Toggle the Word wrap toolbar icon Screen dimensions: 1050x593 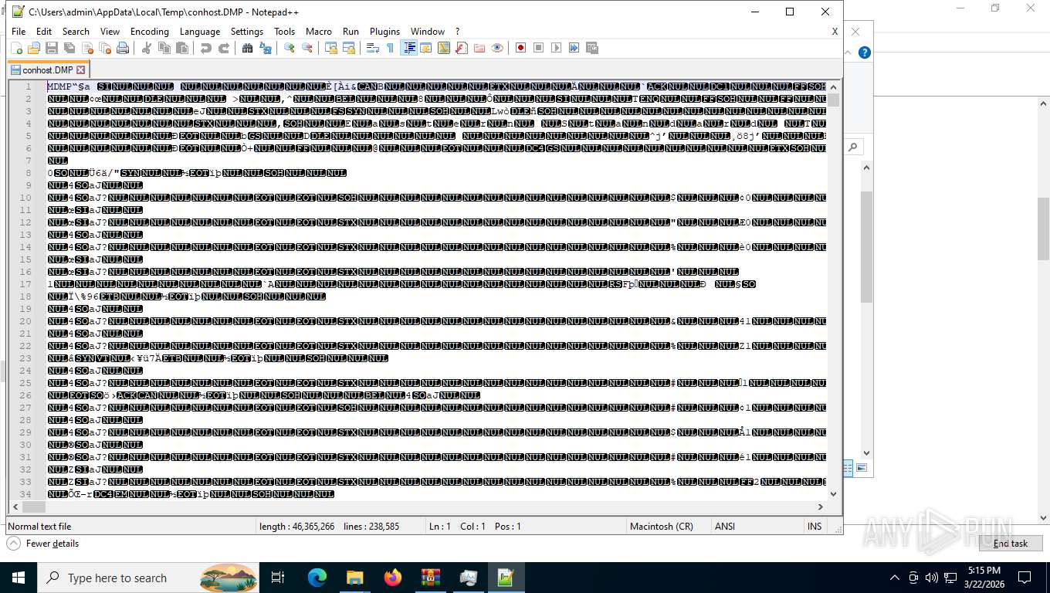tap(373, 48)
